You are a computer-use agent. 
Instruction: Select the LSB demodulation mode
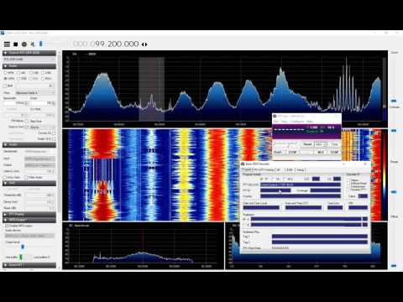tap(34, 73)
